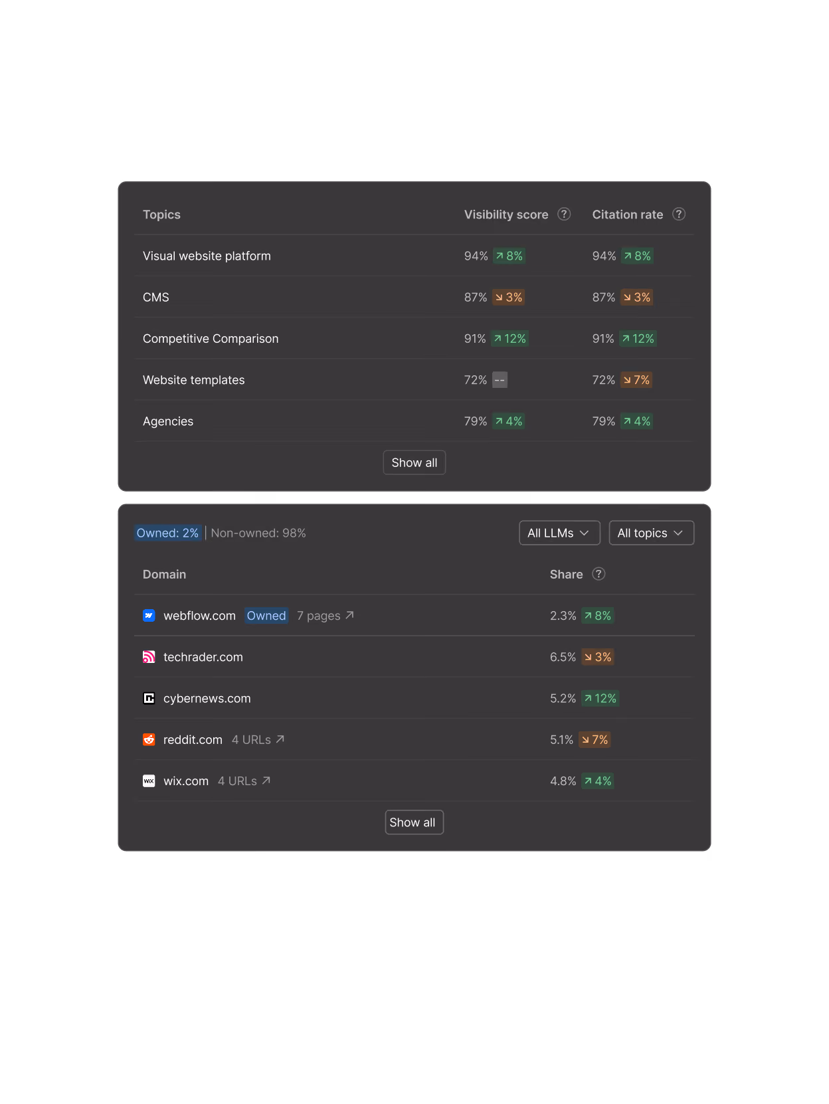829x1104 pixels.
Task: Click the Visibility score help icon
Action: (564, 214)
